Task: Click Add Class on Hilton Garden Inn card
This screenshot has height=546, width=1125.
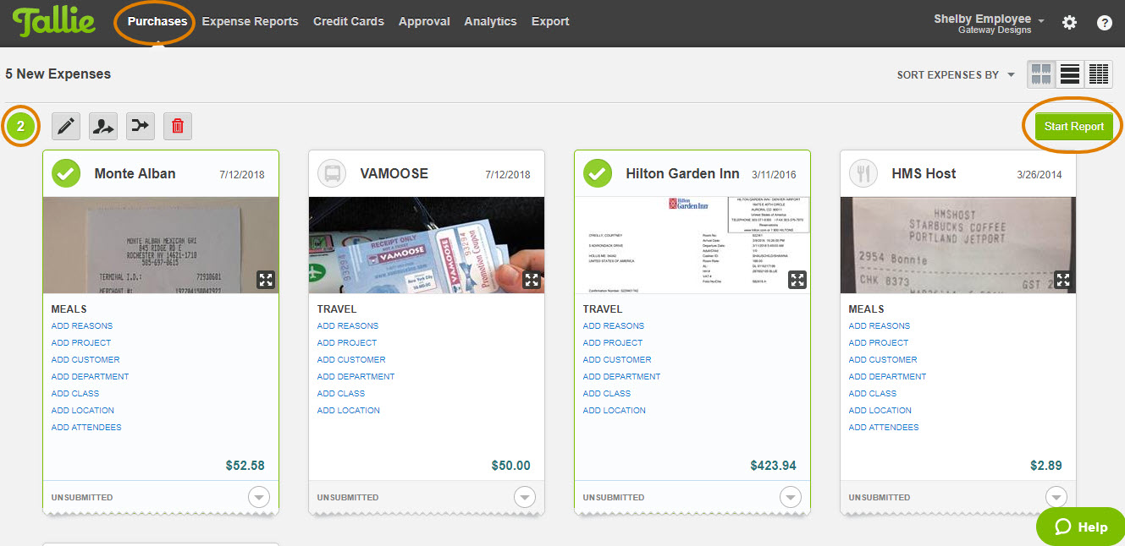Action: 607,394
